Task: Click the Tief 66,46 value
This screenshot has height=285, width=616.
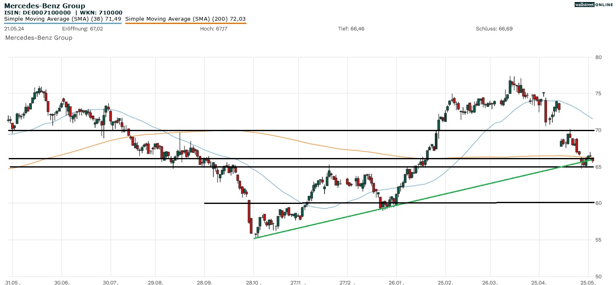Action: coord(351,29)
